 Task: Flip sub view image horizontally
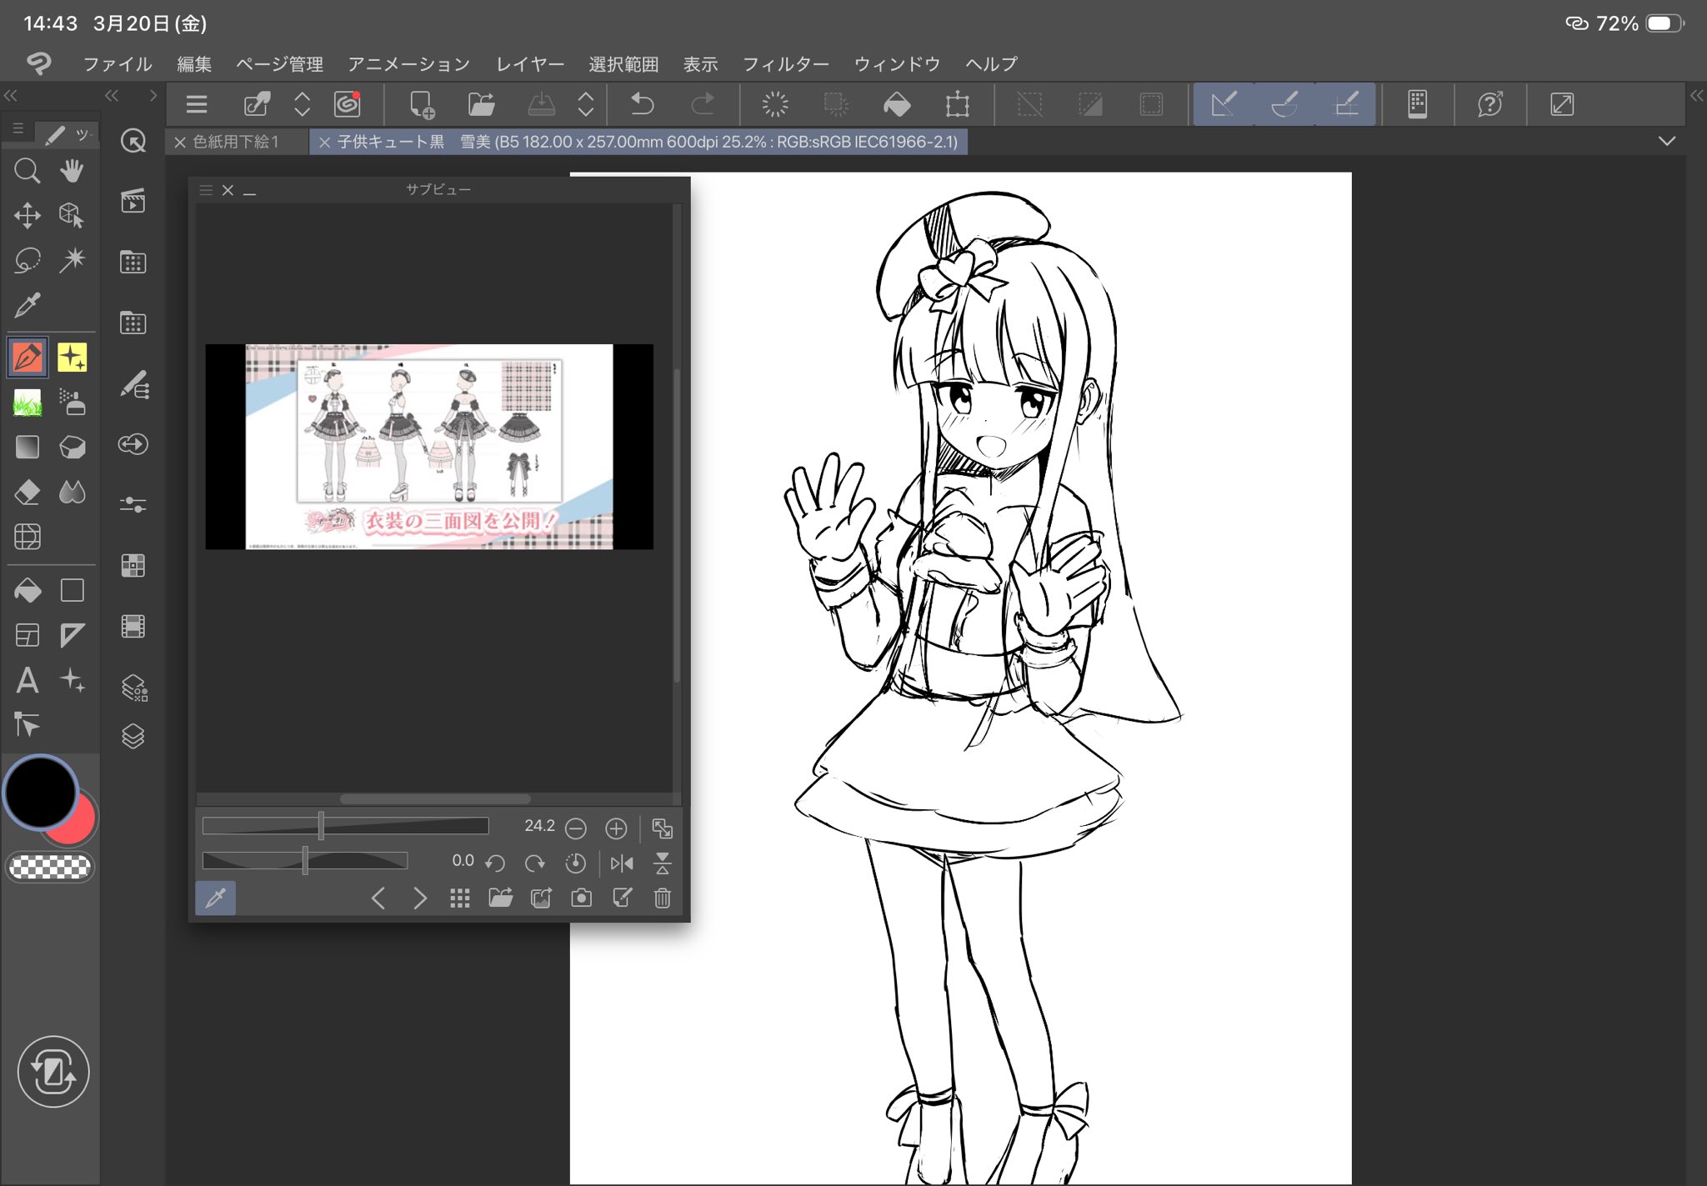622,863
